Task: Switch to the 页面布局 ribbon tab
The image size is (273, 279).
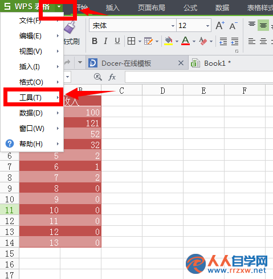Action: point(152,8)
